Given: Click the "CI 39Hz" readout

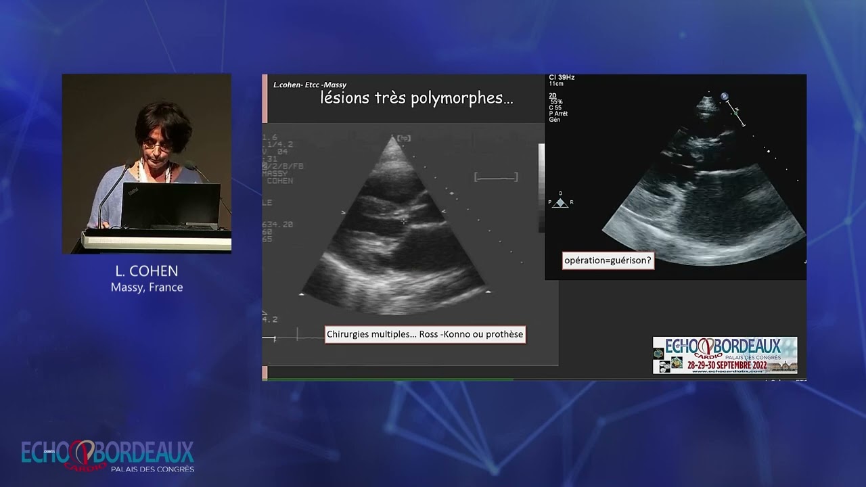Looking at the screenshot, I should [x=562, y=78].
